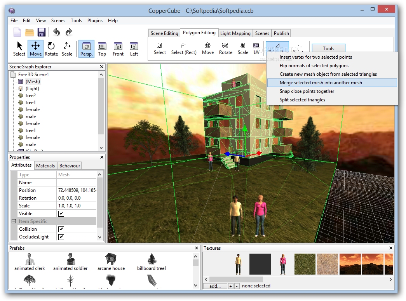This screenshot has width=406, height=301.
Task: Toggle the Collision checkbox
Action: coord(61,229)
